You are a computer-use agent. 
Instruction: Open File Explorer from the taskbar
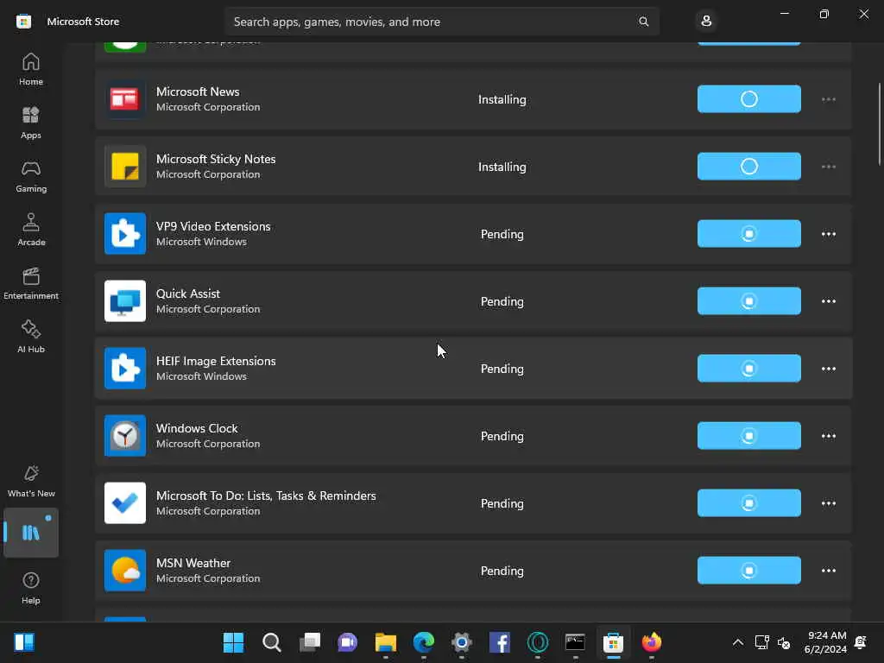click(x=386, y=642)
